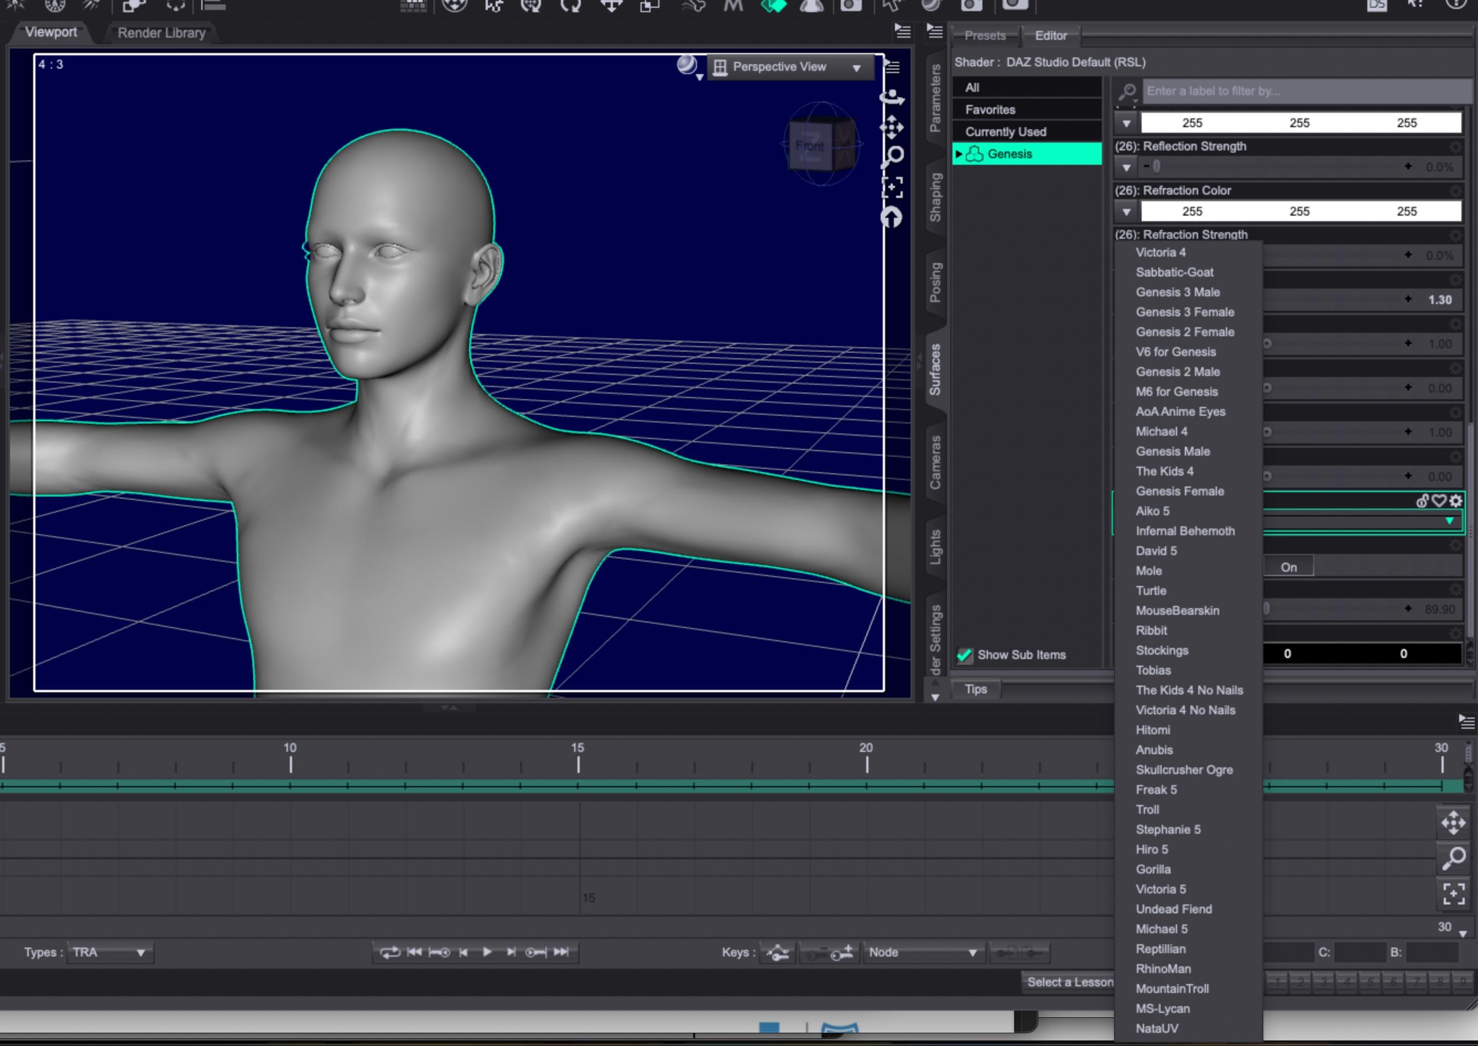
Task: Click the viewport frame selection icon
Action: 892,187
